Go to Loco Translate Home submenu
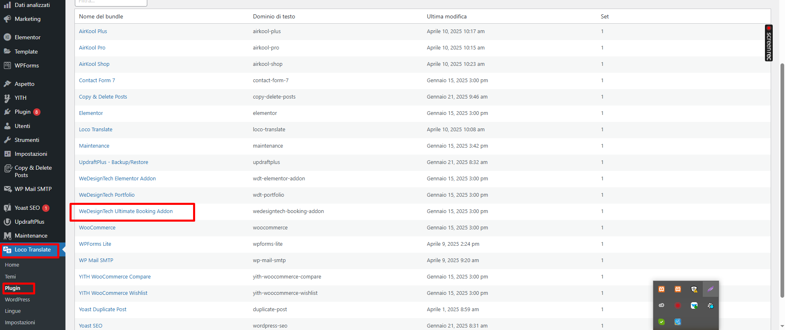 pos(12,265)
